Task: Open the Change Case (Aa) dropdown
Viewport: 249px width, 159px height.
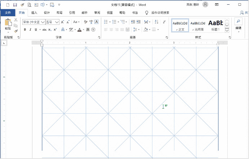Action: pos(76,22)
